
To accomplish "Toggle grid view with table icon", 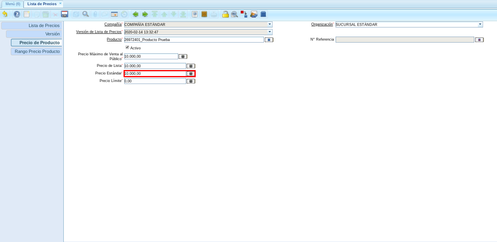I will [x=114, y=14].
